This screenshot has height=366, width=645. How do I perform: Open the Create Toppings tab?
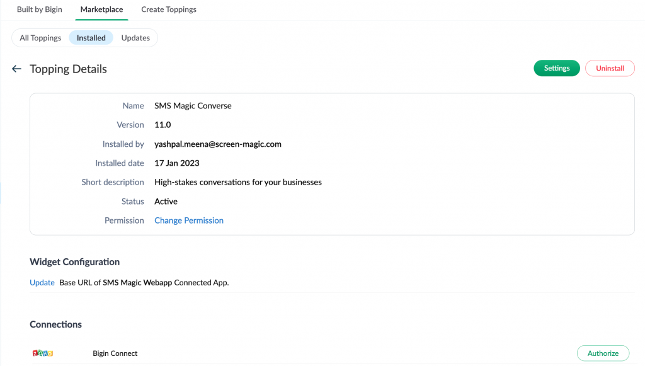tap(169, 9)
